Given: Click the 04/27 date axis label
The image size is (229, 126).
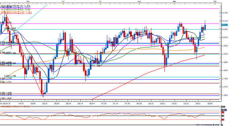Looking at the screenshot, I should pyautogui.click(x=21, y=103).
